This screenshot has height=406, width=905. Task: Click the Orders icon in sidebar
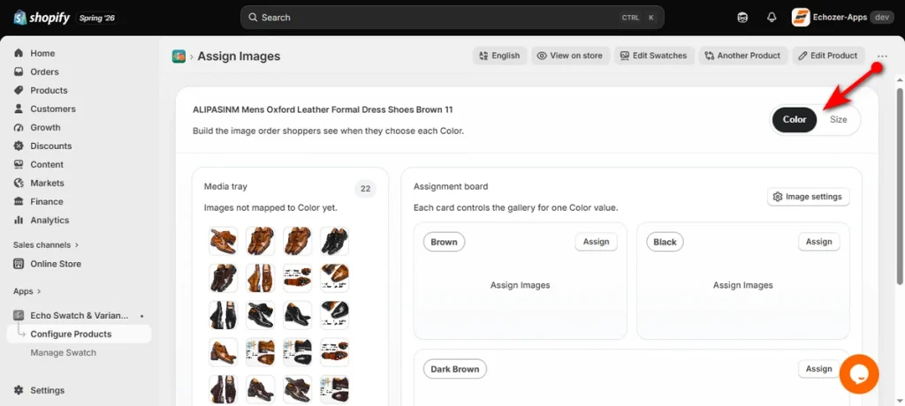(19, 71)
